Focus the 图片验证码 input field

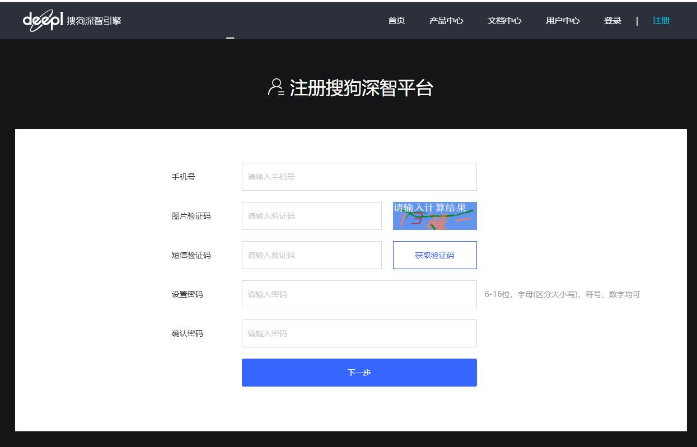312,216
